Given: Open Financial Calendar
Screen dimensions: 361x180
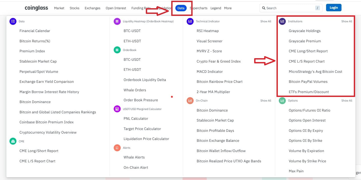Looking at the screenshot, I should [x=35, y=31].
